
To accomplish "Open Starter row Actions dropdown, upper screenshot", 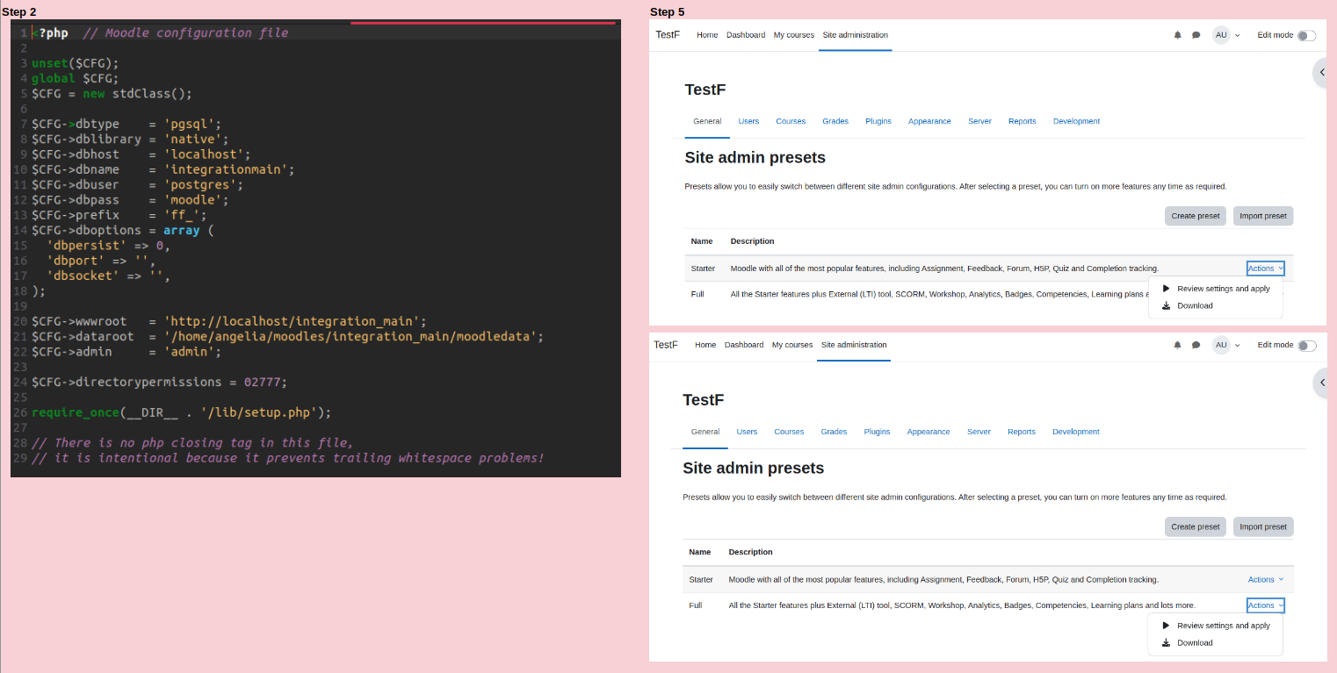I will tap(1265, 268).
